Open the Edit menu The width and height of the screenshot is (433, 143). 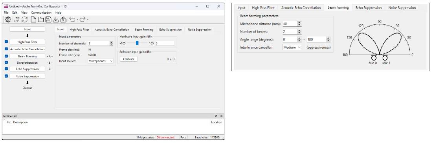tap(15, 13)
